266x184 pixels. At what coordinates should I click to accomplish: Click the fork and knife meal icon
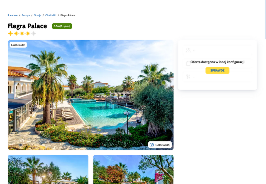[188, 77]
